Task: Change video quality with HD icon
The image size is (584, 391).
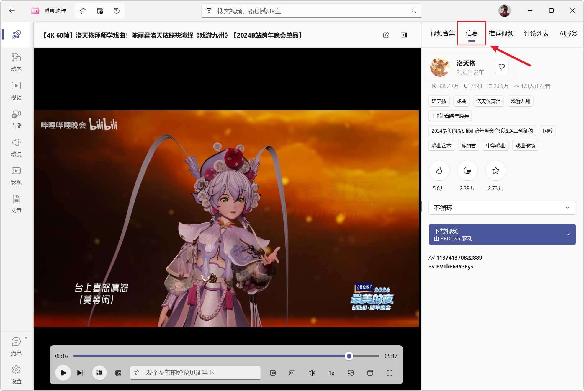Action: click(273, 373)
